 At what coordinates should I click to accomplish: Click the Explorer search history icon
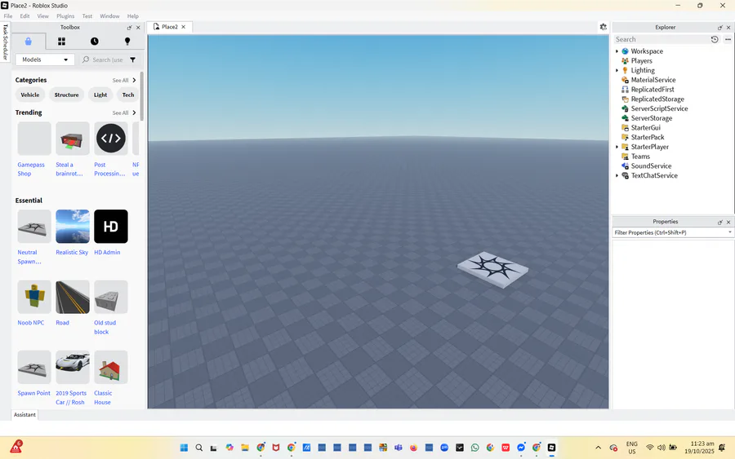click(715, 39)
